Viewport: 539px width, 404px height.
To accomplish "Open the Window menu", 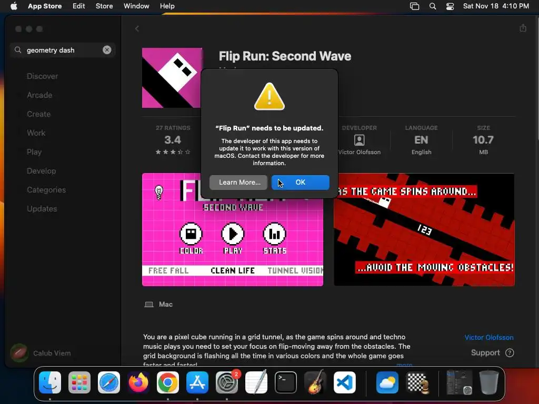I will coord(136,6).
